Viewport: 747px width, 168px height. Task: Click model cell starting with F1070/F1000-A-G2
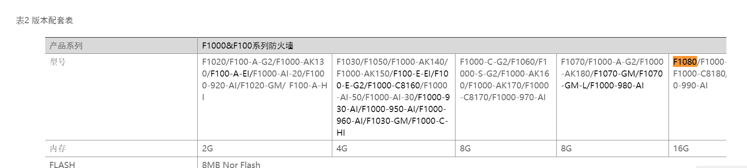612,97
